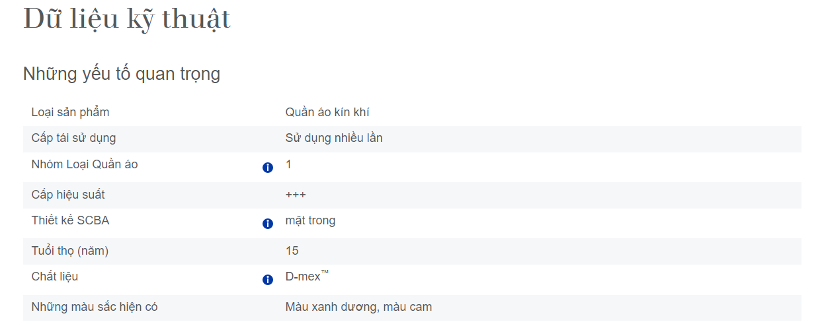The width and height of the screenshot is (818, 326).
Task: Select the "Những yếu tố quan trọng" subheading
Action: coord(122,74)
